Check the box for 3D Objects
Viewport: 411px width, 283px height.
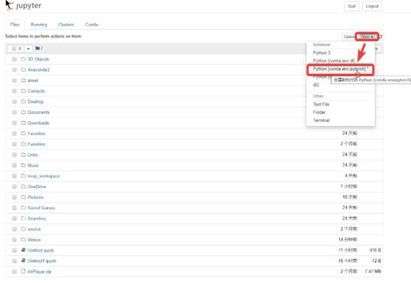(x=14, y=59)
